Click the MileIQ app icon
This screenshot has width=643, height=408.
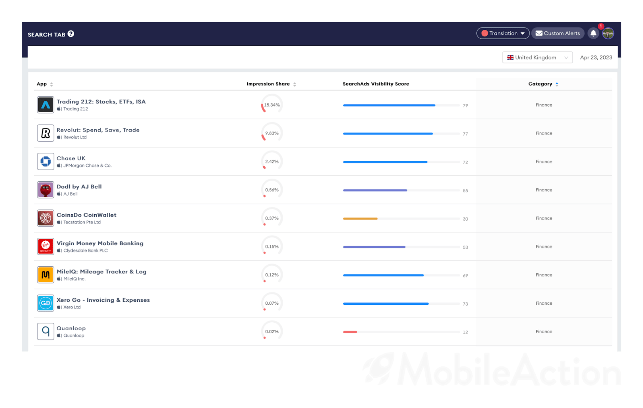[45, 275]
